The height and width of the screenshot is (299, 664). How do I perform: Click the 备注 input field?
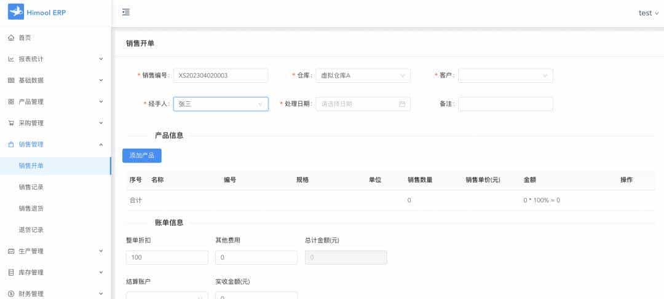tap(505, 104)
